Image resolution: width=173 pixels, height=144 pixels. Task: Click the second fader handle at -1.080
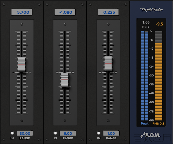pos(65,80)
